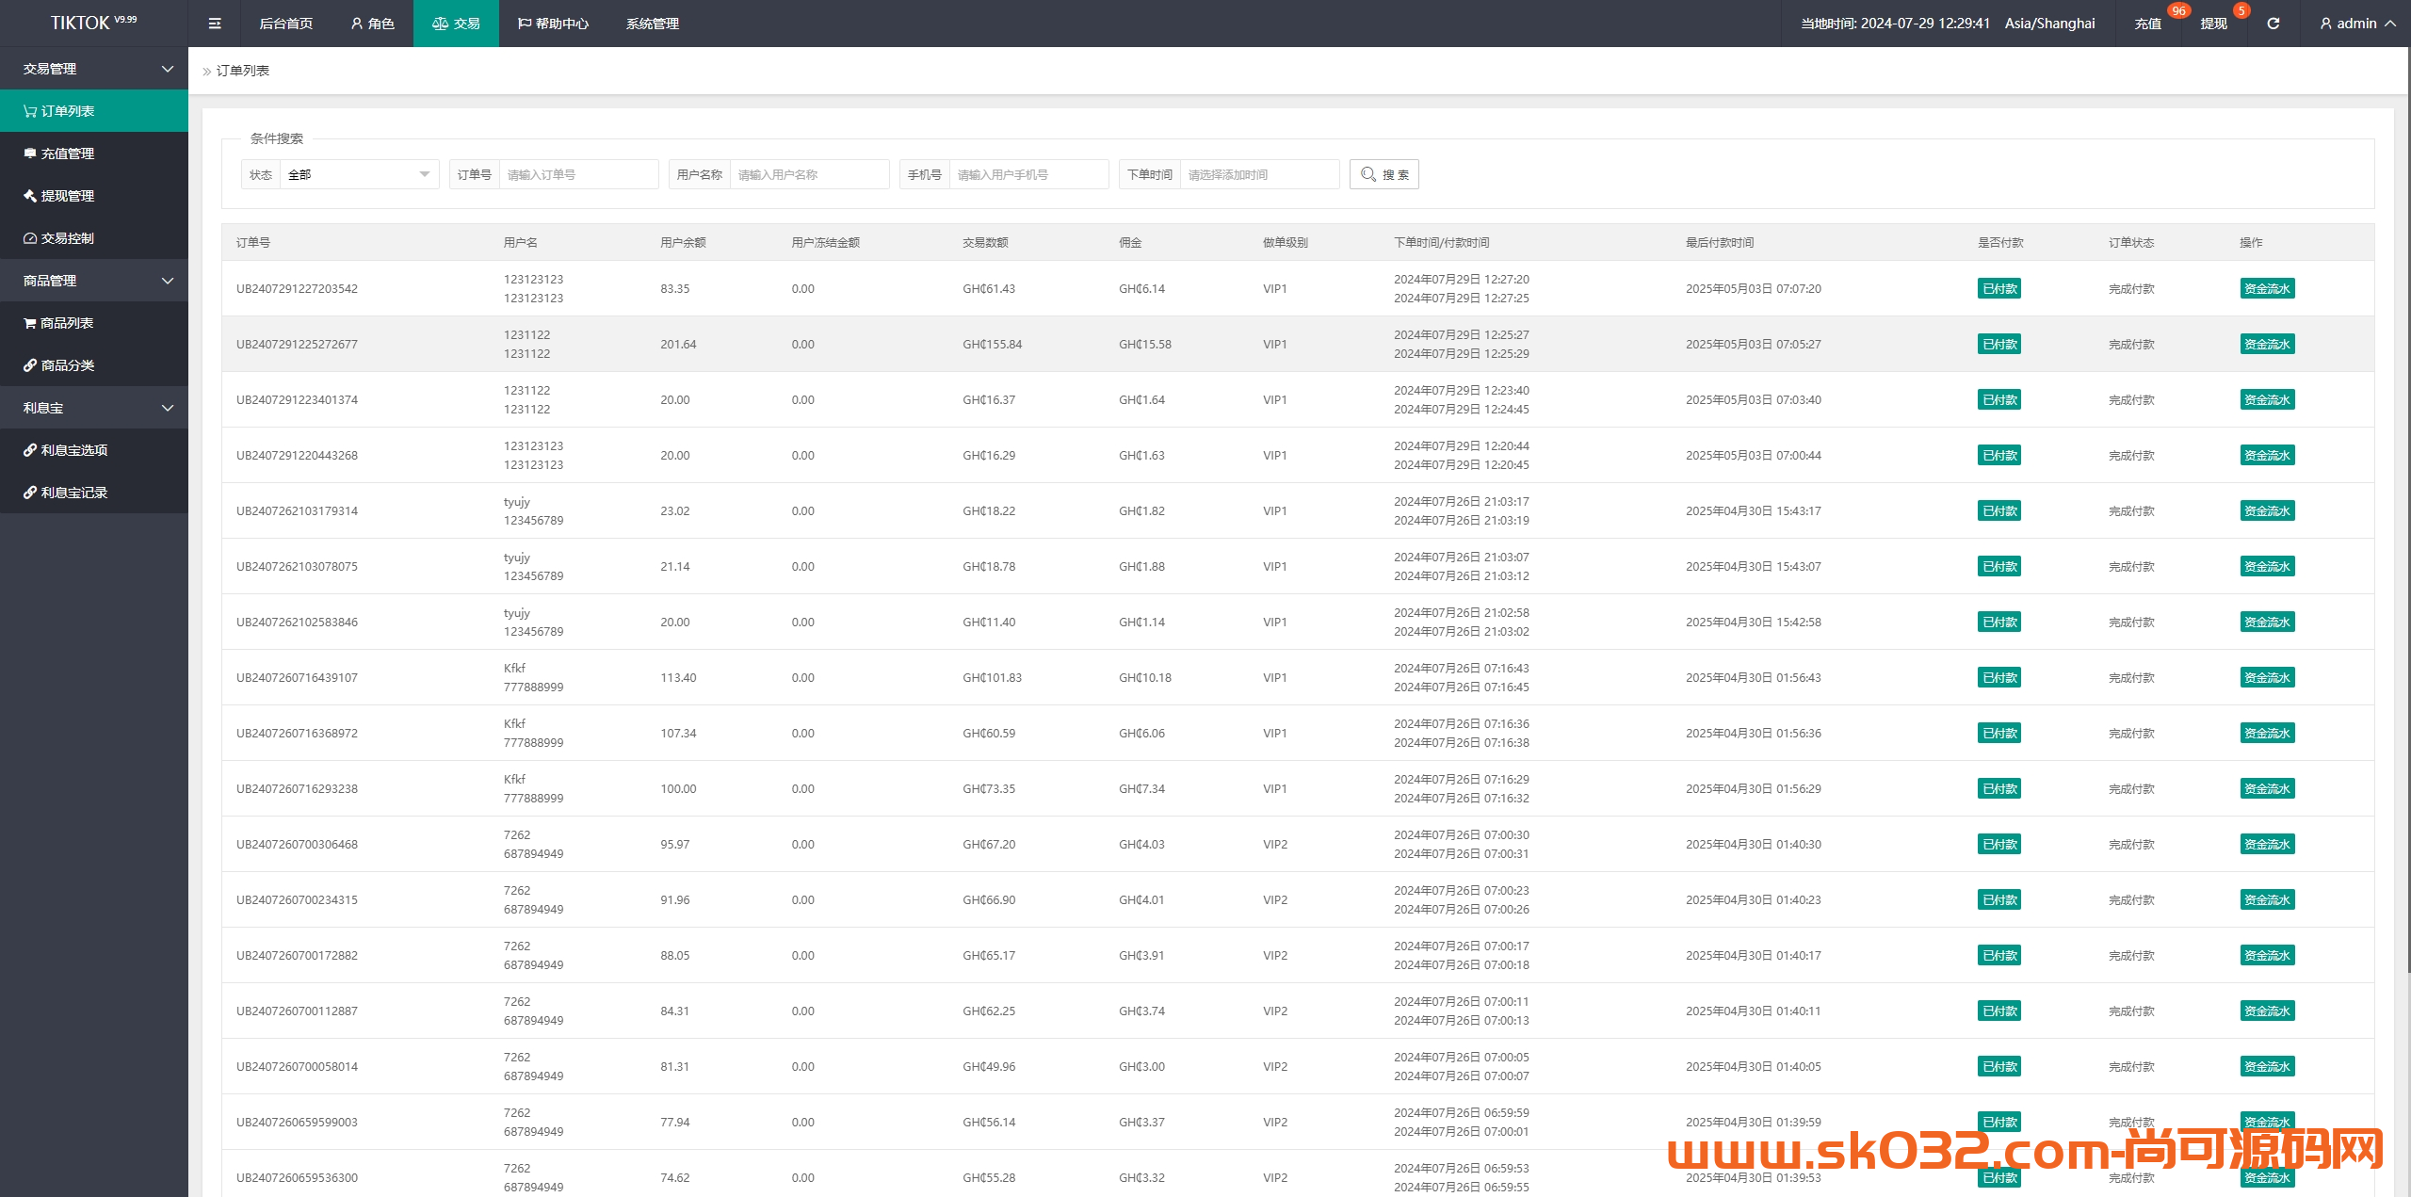This screenshot has height=1197, width=2411.
Task: Click VIP2 level in order UB2407260700172882 row
Action: [1275, 955]
